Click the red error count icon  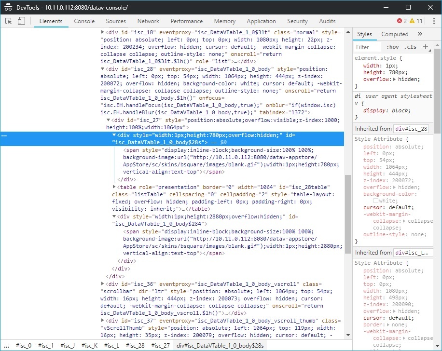pos(400,21)
